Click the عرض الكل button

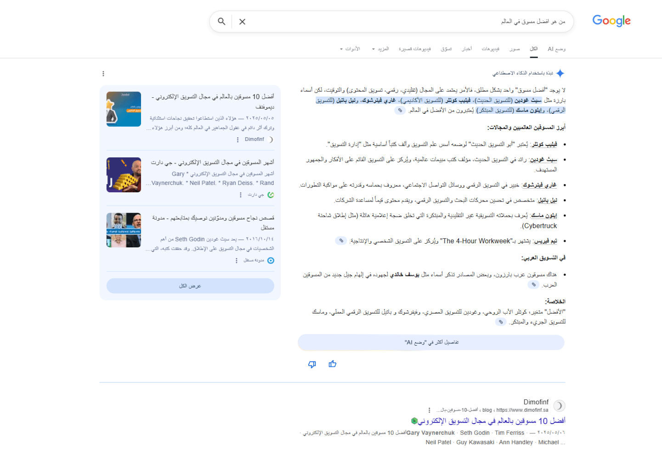(x=190, y=285)
